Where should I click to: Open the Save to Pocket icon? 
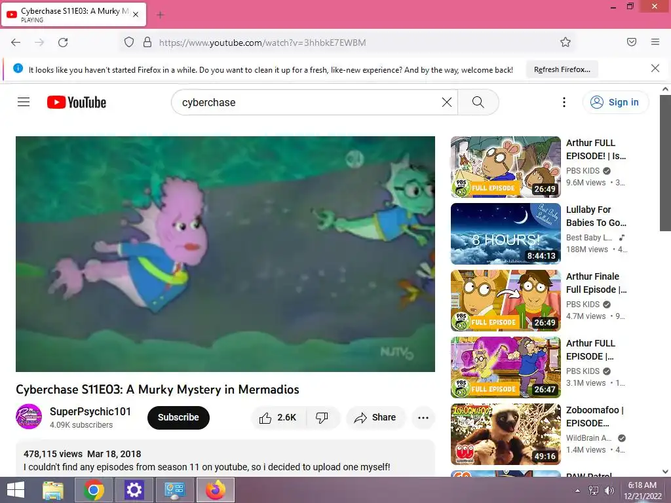coord(632,42)
